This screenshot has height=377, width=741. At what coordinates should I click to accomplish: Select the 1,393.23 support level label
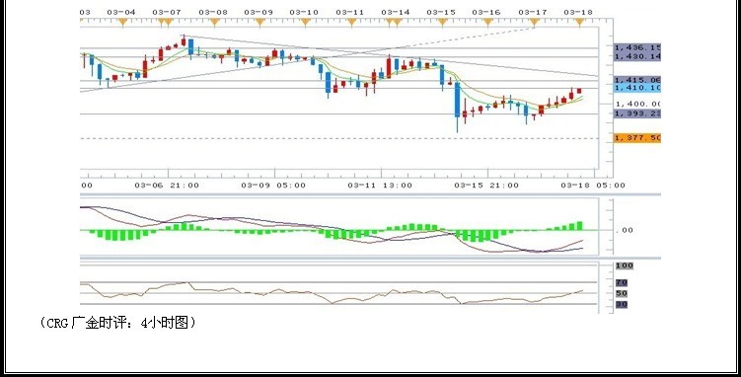click(x=637, y=113)
